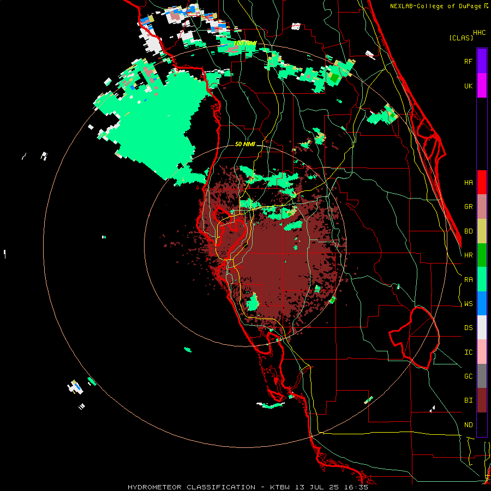Click the BI brown legend swatch
Image resolution: width=491 pixels, height=491 pixels.
(482, 400)
